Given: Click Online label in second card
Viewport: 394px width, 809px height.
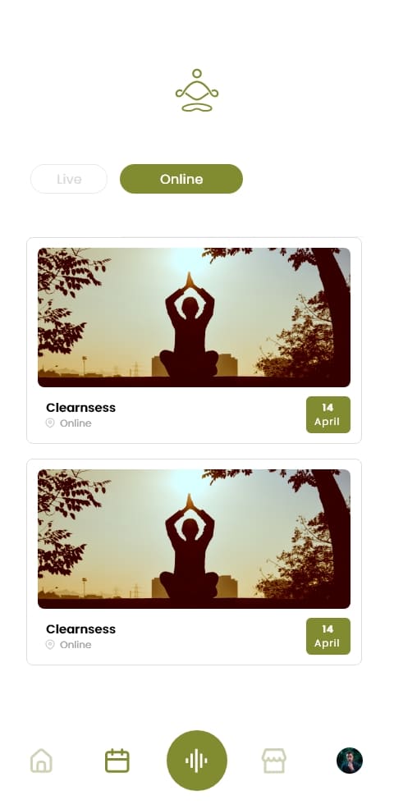Looking at the screenshot, I should pos(76,644).
